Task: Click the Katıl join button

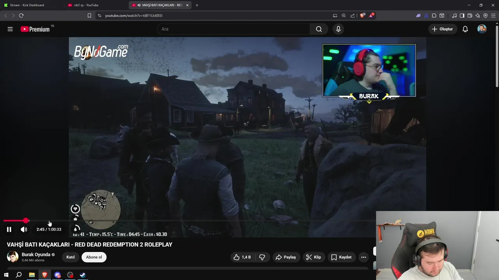Action: click(71, 257)
